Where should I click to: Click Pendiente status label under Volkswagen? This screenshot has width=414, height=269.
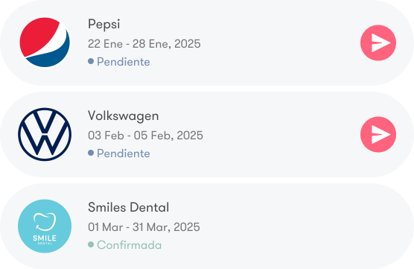coord(124,154)
